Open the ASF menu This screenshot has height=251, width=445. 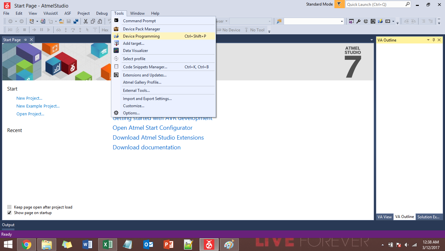[x=68, y=13]
